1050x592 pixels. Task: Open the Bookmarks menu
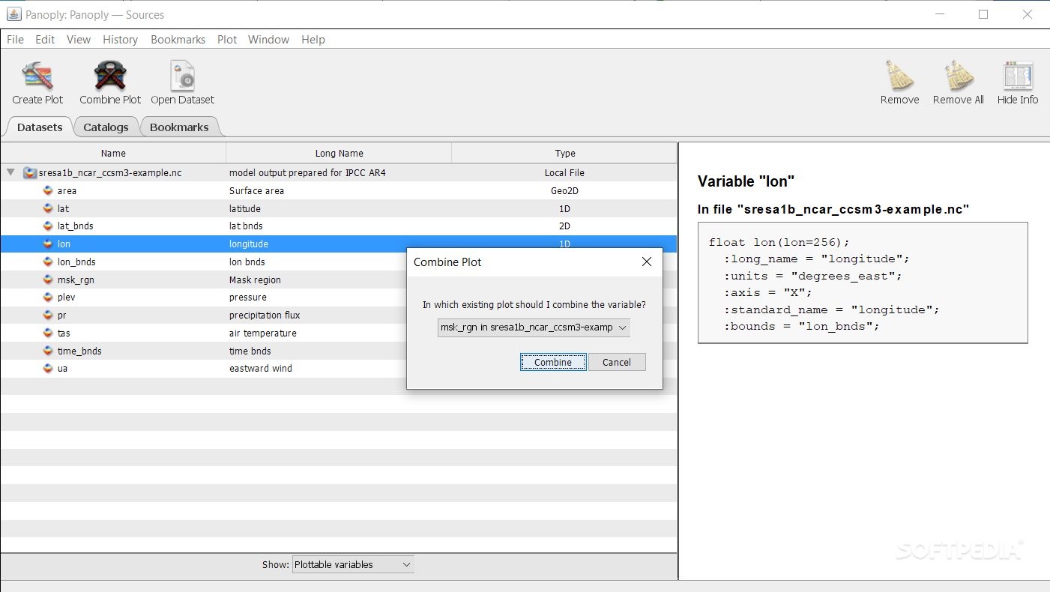178,40
